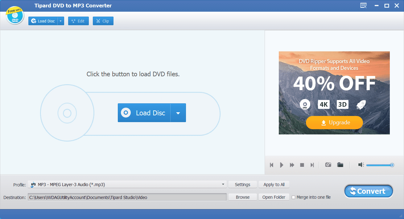Close the converter window
The height and width of the screenshot is (219, 404).
pos(396,6)
